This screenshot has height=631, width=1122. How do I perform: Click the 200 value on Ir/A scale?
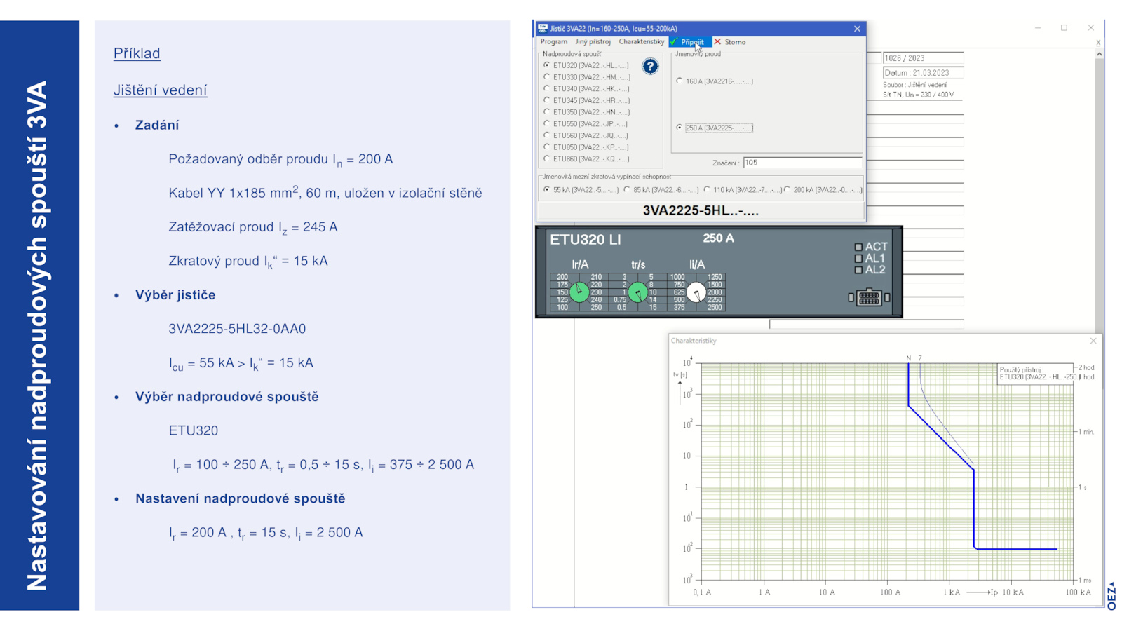562,277
